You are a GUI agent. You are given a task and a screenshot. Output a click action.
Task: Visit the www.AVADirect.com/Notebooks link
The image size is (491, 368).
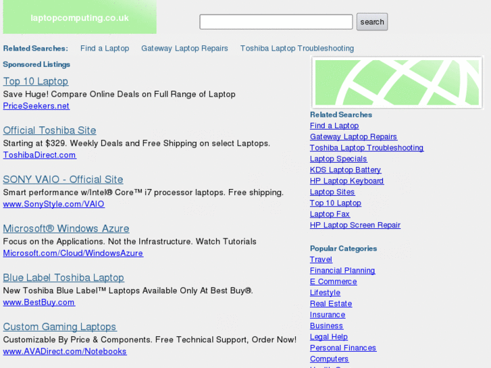click(65, 351)
